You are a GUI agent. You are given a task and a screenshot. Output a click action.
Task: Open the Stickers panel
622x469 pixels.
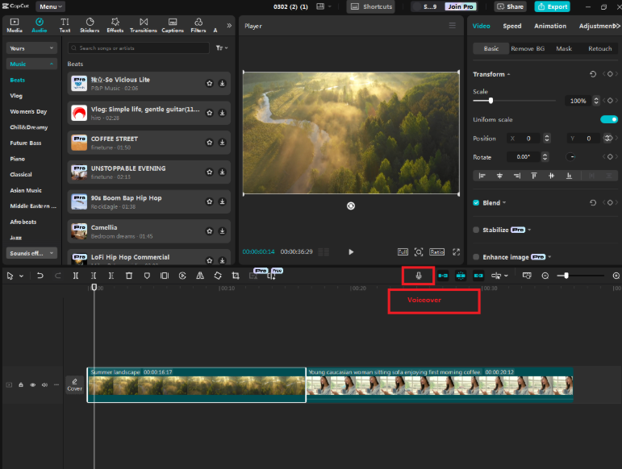coord(90,25)
